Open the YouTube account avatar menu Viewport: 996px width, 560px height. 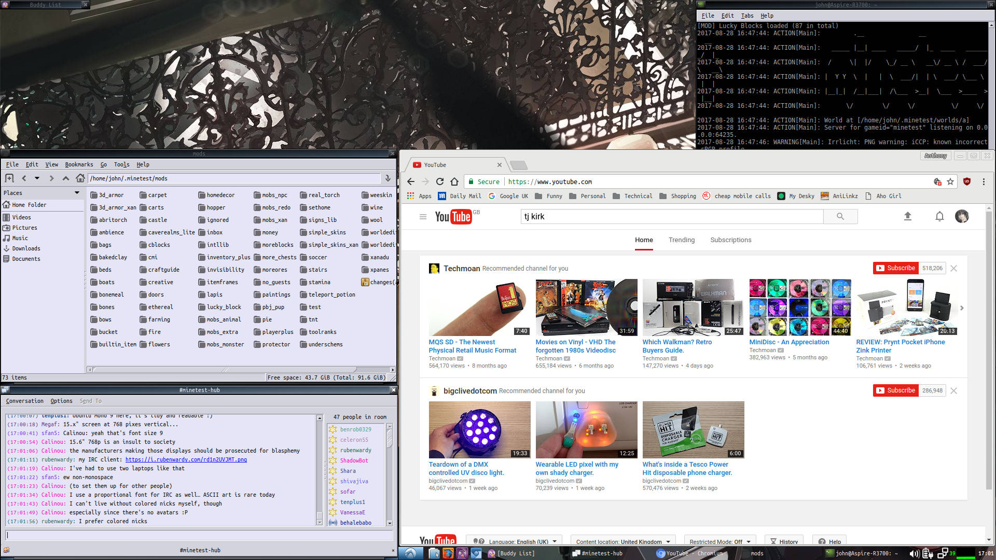pos(962,216)
